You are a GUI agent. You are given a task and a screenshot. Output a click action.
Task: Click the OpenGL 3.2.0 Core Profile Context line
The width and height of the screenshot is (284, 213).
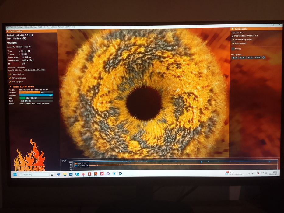pos(27,70)
